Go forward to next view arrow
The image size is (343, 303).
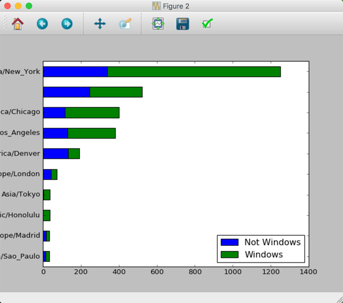67,23
